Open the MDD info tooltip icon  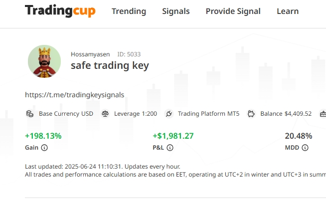coord(305,148)
